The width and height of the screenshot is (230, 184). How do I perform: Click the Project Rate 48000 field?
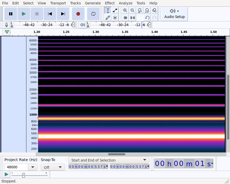tap(16, 167)
